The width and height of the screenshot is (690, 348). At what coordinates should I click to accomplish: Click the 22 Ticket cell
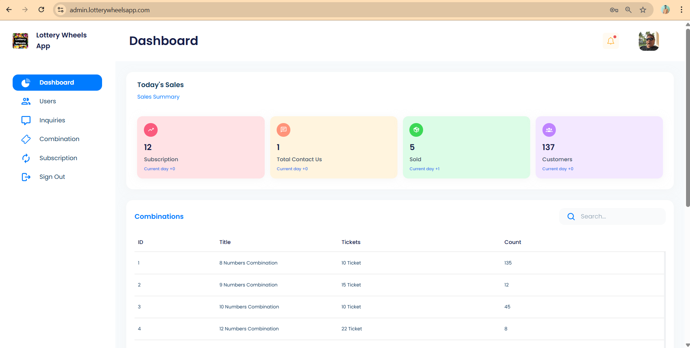click(352, 329)
